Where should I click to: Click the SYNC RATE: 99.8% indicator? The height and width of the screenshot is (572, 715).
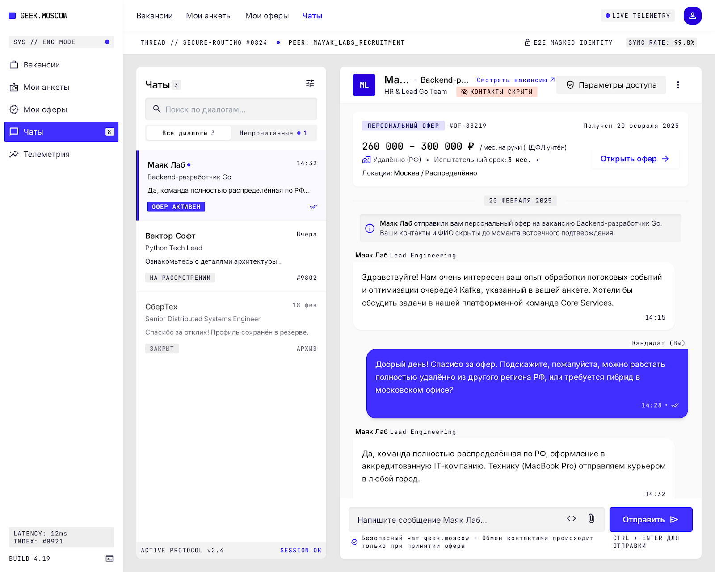coord(661,42)
